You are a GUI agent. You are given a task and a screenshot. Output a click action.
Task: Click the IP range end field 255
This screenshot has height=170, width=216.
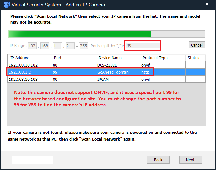[x=84, y=46]
